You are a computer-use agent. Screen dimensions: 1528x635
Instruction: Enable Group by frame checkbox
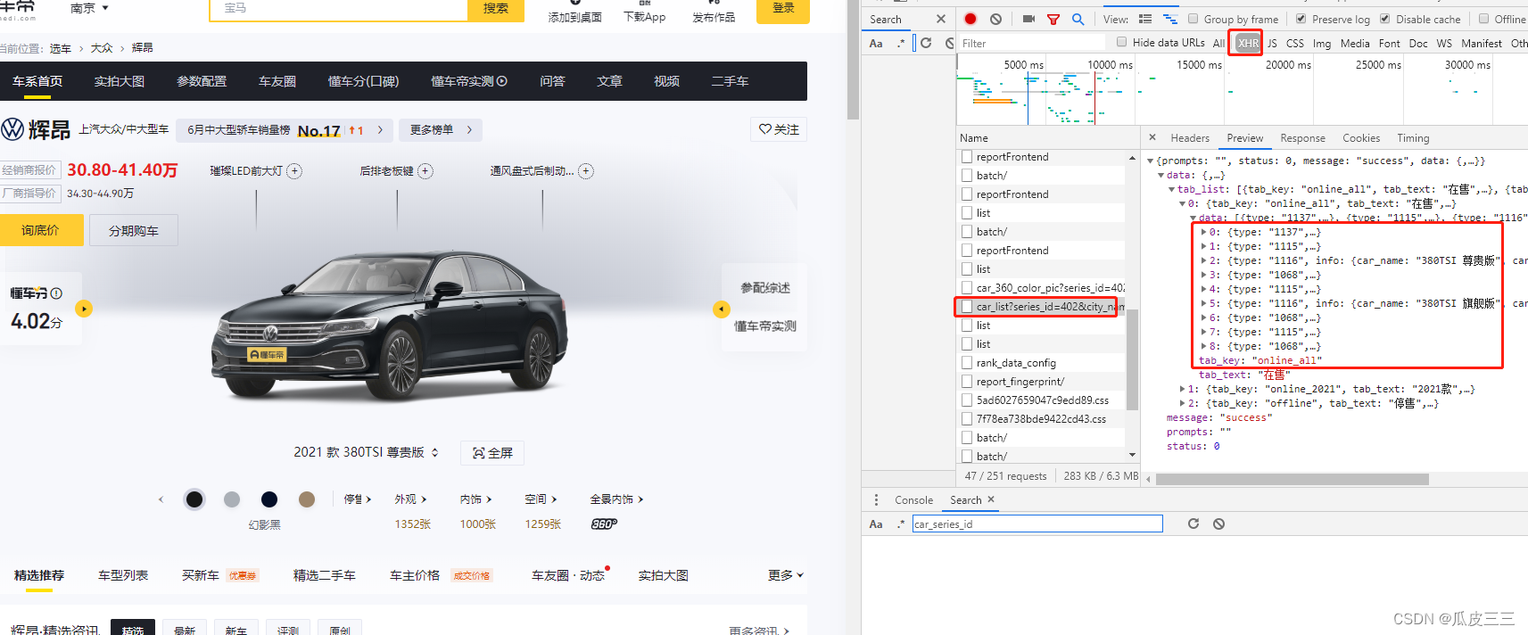(1193, 19)
